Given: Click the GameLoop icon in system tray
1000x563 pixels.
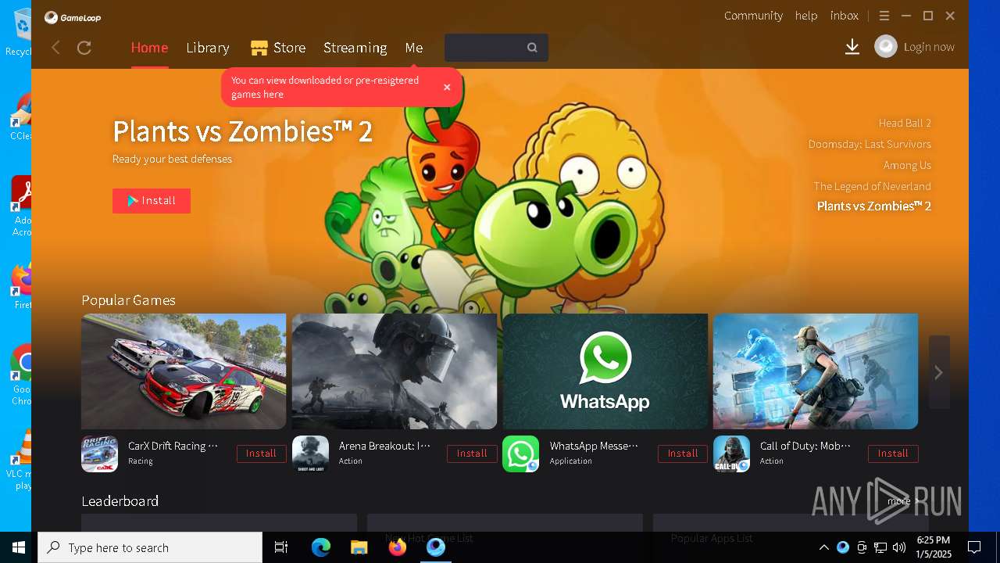Looking at the screenshot, I should click(843, 547).
